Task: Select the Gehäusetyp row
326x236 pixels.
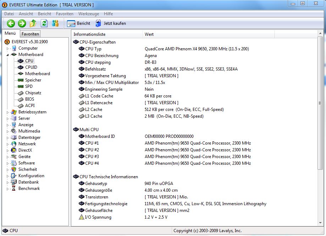Action: (x=194, y=184)
